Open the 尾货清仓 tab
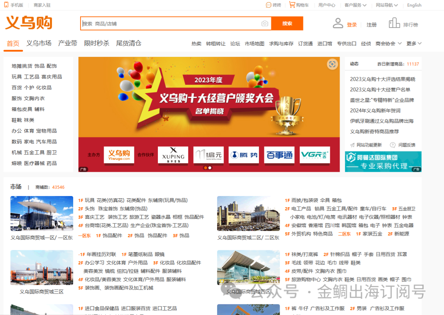The image size is (444, 315). pyautogui.click(x=129, y=43)
